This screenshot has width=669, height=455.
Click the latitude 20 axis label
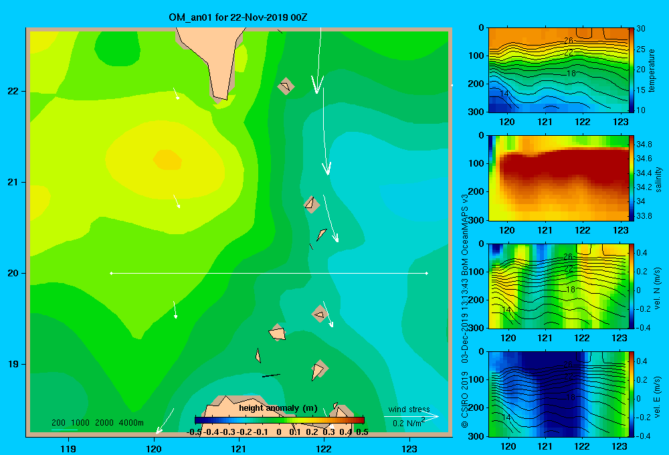click(13, 273)
